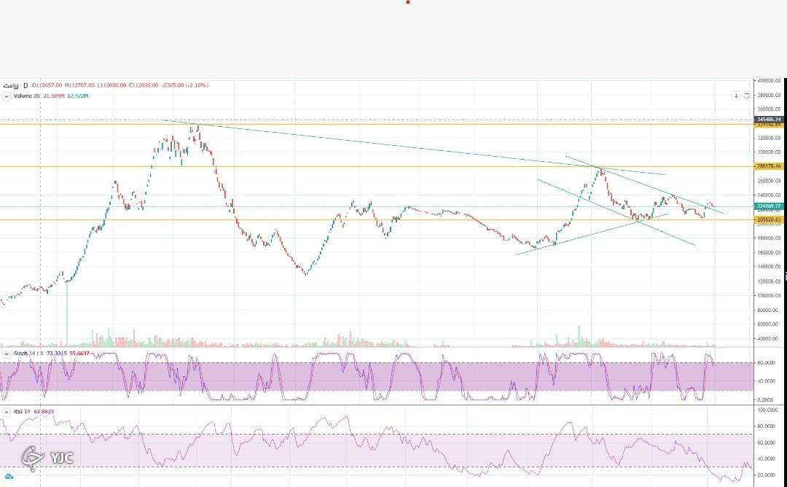The image size is (787, 487).
Task: Click the 300000.00 price axis value
Action: (769, 152)
